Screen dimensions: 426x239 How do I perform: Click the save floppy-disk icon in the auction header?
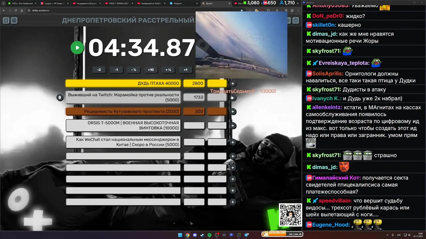tap(14, 21)
